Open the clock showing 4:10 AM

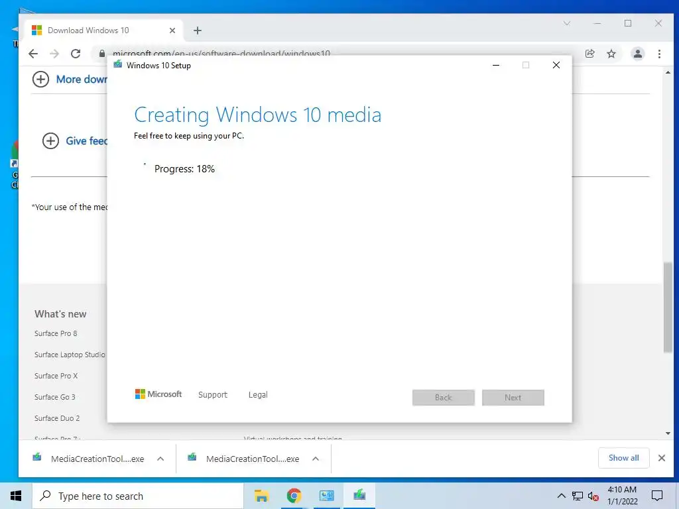(622, 496)
